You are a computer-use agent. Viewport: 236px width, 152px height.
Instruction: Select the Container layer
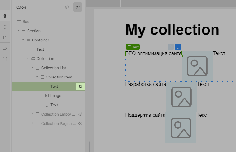coord(48,40)
